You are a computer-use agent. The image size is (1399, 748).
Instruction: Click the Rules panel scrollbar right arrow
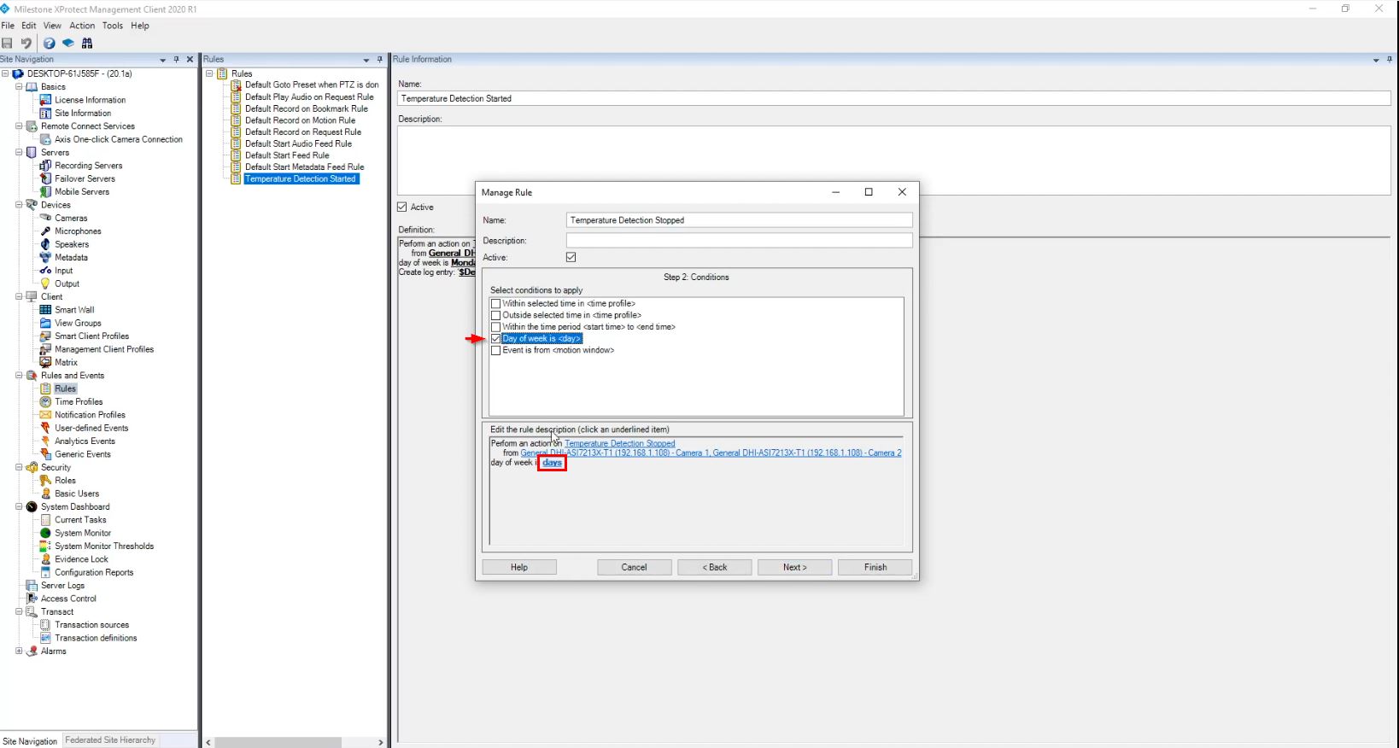[381, 743]
